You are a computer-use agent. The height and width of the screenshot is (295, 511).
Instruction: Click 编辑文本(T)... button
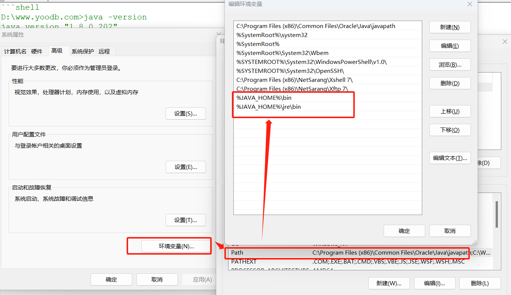pos(450,158)
